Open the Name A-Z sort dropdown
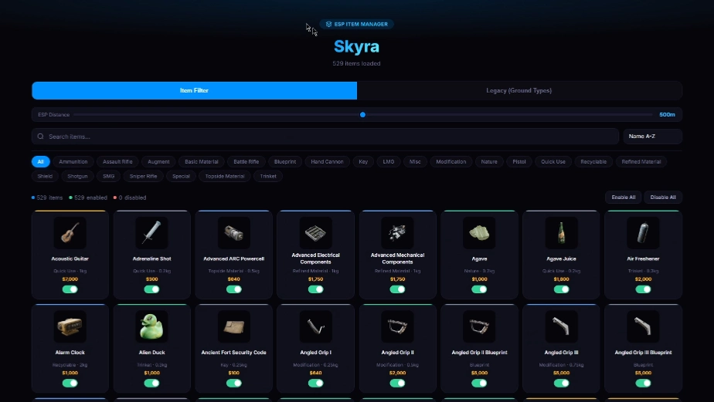Image resolution: width=714 pixels, height=402 pixels. pos(652,137)
